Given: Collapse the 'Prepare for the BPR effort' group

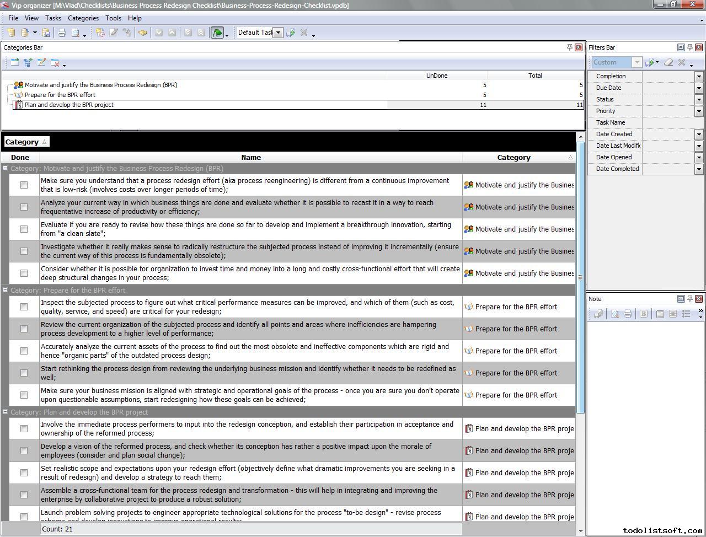Looking at the screenshot, I should [6, 290].
